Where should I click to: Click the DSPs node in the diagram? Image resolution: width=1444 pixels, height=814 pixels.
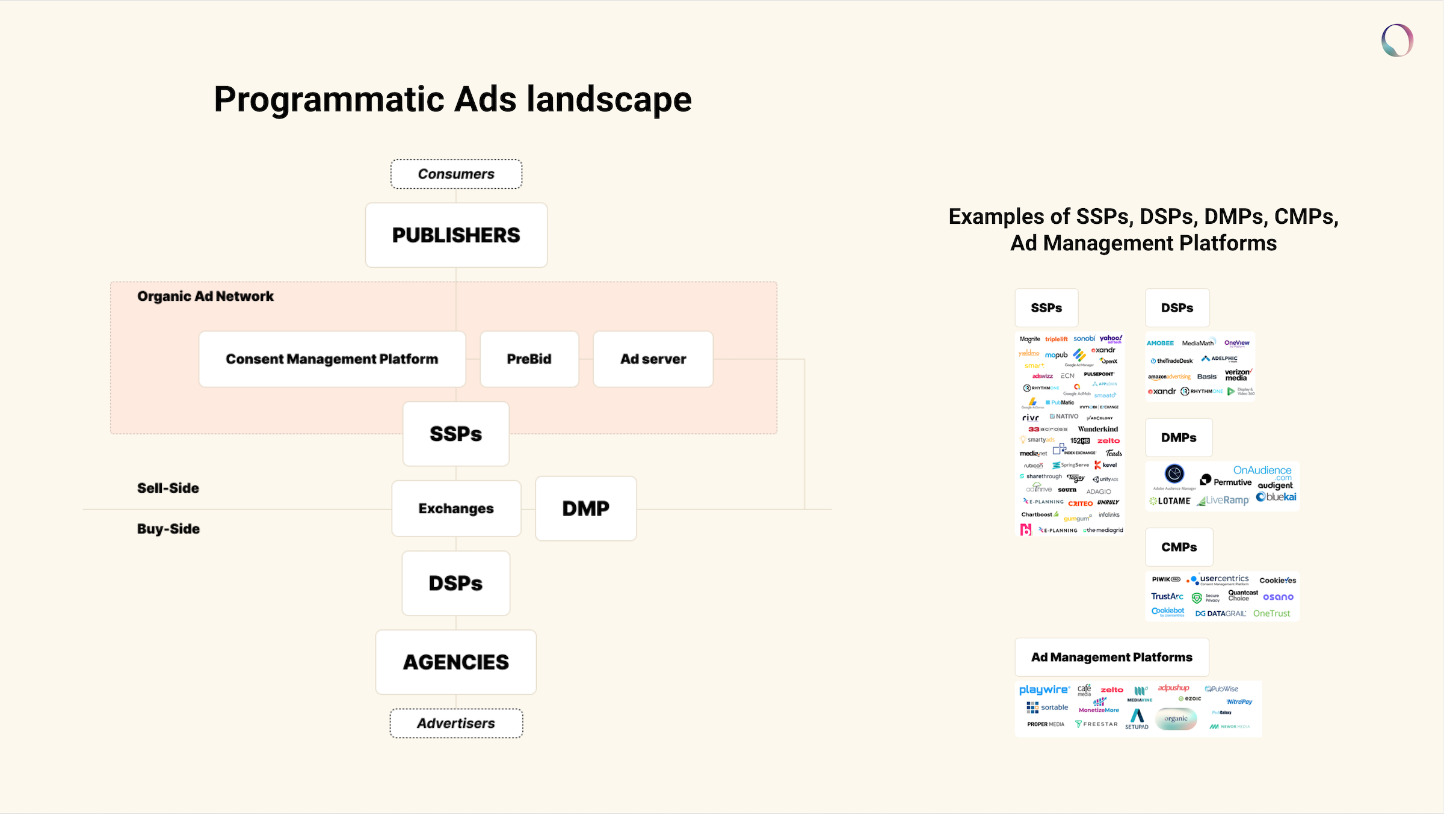click(455, 583)
